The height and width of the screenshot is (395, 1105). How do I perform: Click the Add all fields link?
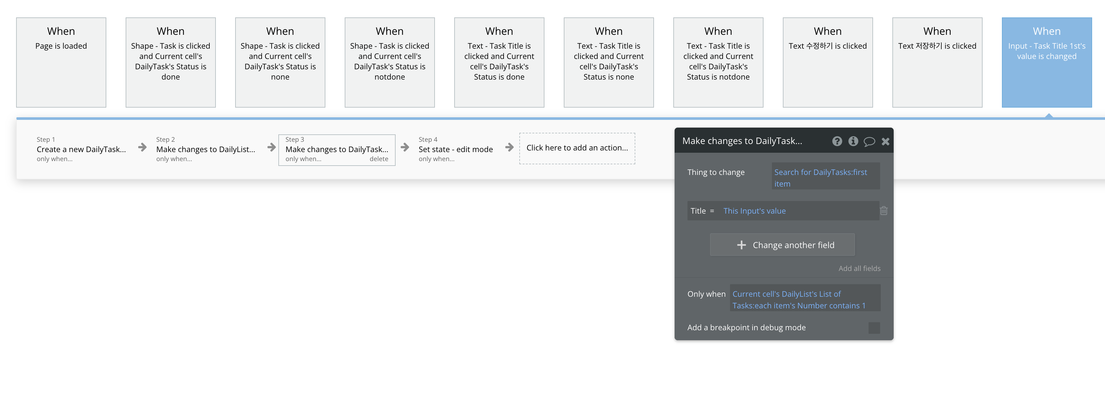click(859, 268)
